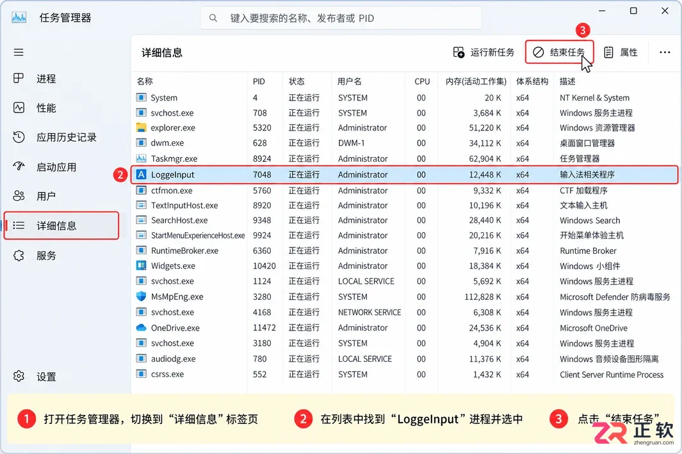Open 属性 (Properties)
The image size is (682, 454).
point(621,52)
